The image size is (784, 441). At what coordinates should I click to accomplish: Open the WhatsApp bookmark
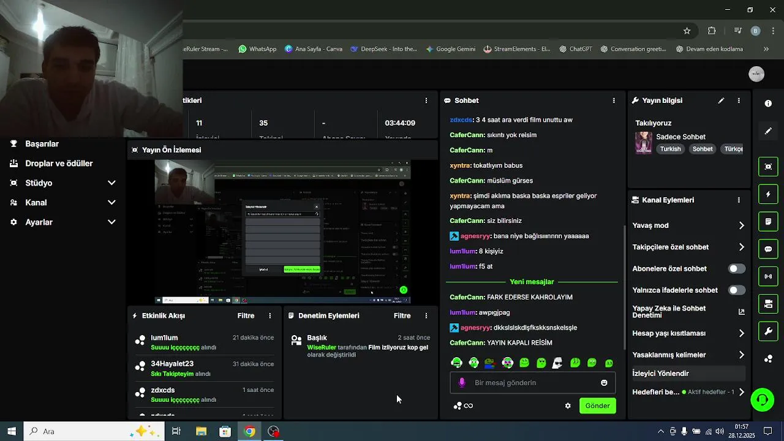[x=257, y=49]
